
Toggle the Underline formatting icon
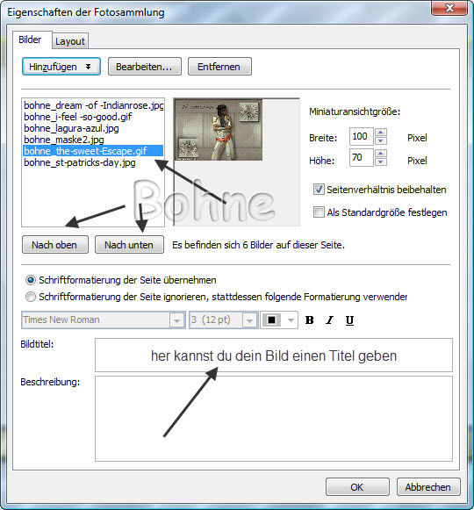(349, 320)
